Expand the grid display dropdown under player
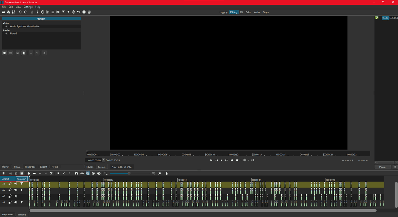The image size is (398, 217). point(248,160)
